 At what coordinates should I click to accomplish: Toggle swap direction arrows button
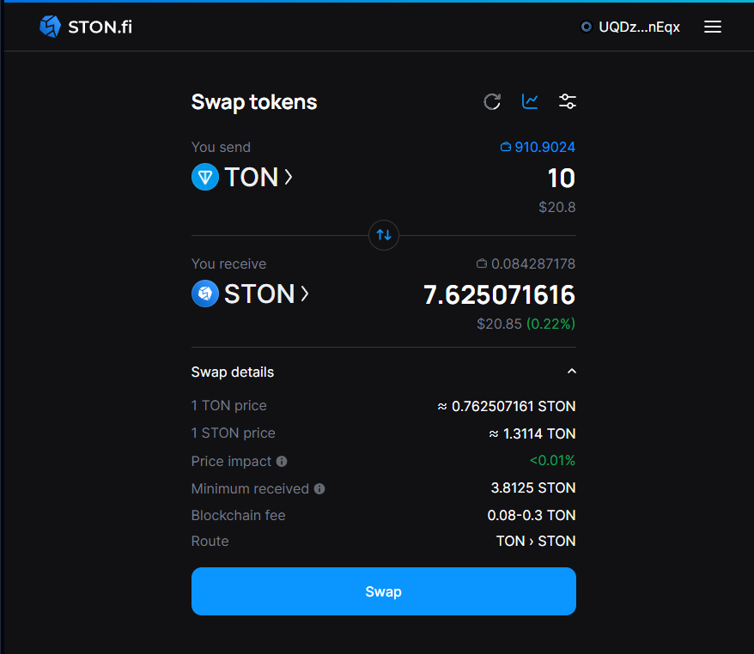384,234
